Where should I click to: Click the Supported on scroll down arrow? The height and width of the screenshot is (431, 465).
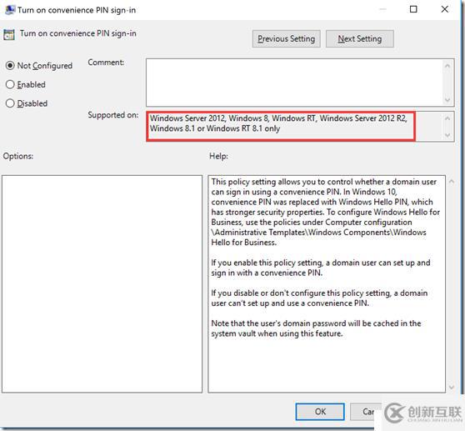coord(447,135)
